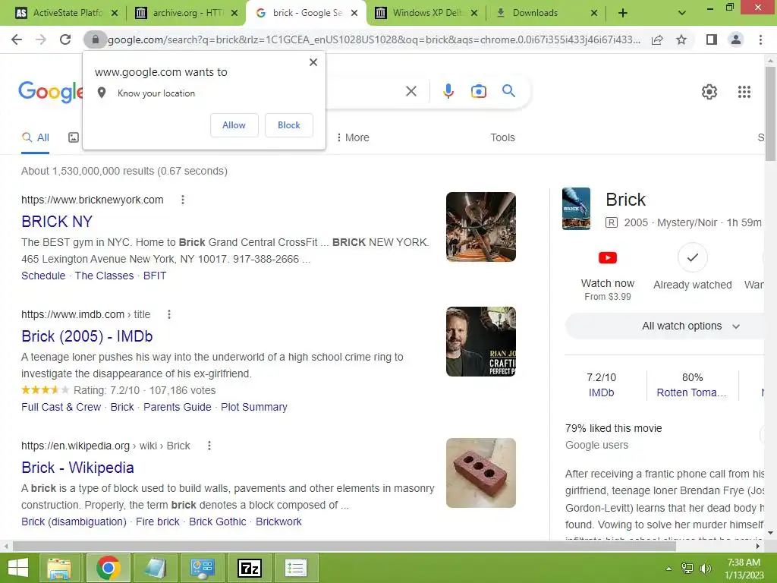Open a new tab with the plus button
The image size is (777, 583).
pos(623,14)
